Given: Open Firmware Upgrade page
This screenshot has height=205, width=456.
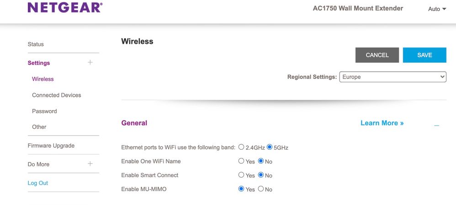Looking at the screenshot, I should click(51, 146).
